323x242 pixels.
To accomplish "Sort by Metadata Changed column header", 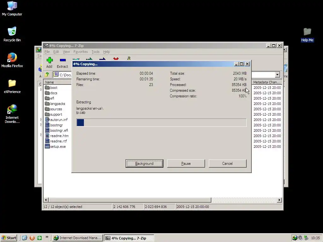I will 267,82.
